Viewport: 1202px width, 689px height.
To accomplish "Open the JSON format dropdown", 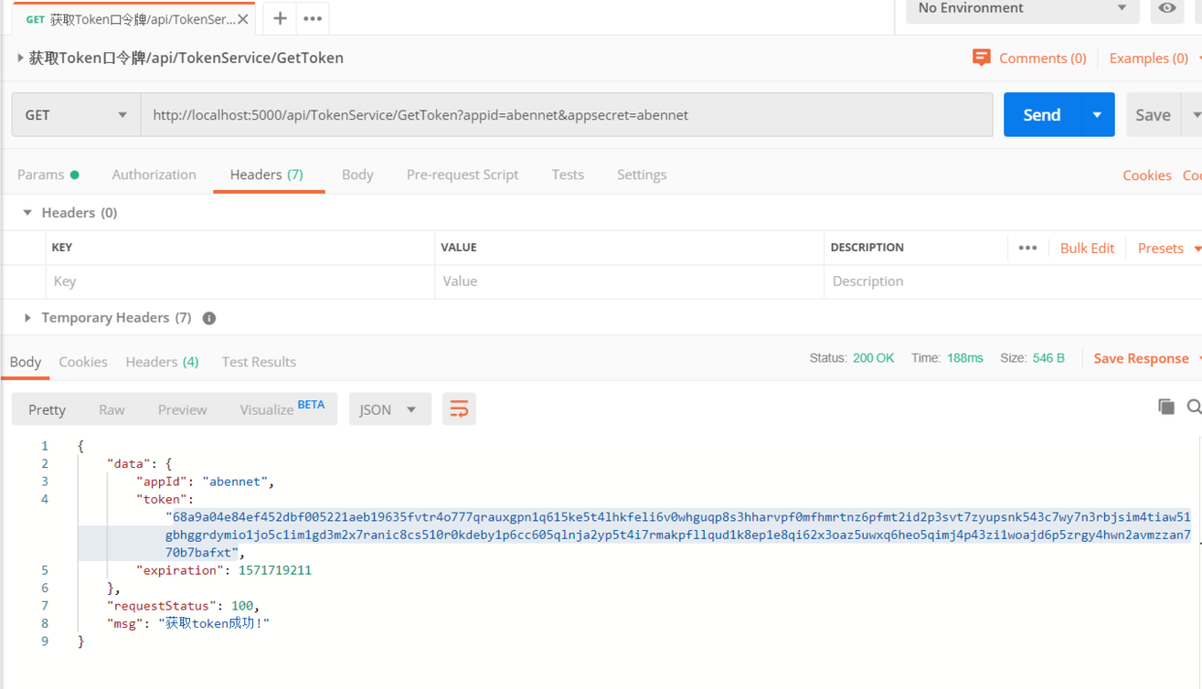I will click(x=390, y=409).
